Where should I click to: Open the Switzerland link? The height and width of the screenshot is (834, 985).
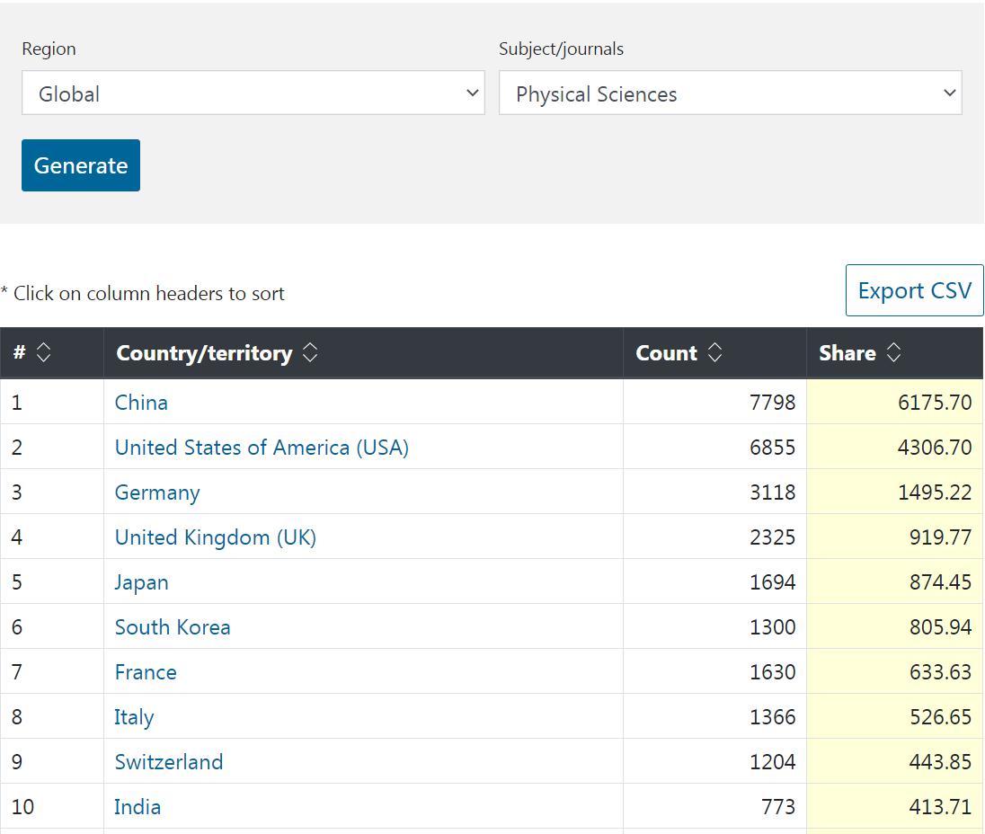[x=169, y=762]
